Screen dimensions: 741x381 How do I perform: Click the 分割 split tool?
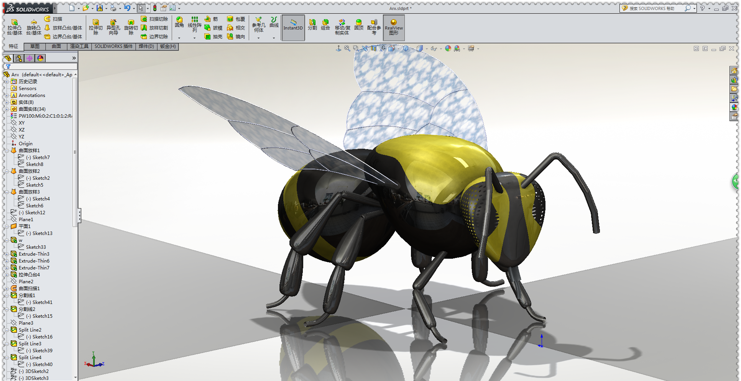(312, 25)
